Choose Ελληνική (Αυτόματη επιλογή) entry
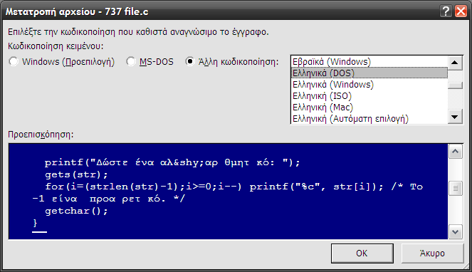This screenshot has height=272, width=472. pyautogui.click(x=369, y=119)
